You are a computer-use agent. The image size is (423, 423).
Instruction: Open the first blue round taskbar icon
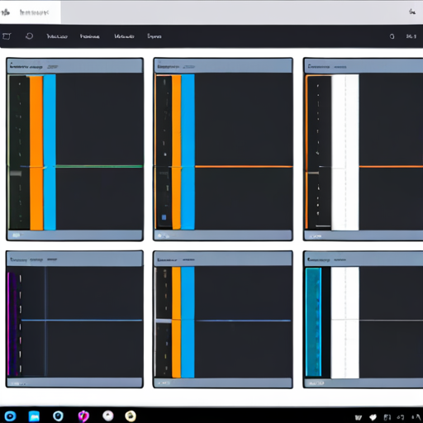coord(10,416)
